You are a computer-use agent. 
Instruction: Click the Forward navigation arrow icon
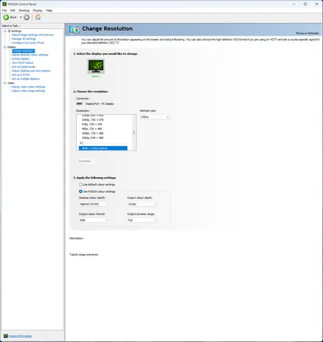pos(27,17)
